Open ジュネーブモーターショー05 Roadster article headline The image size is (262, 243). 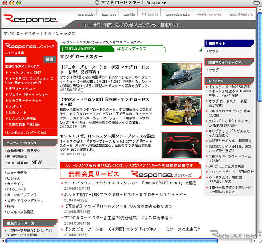pyautogui.click(x=104, y=70)
